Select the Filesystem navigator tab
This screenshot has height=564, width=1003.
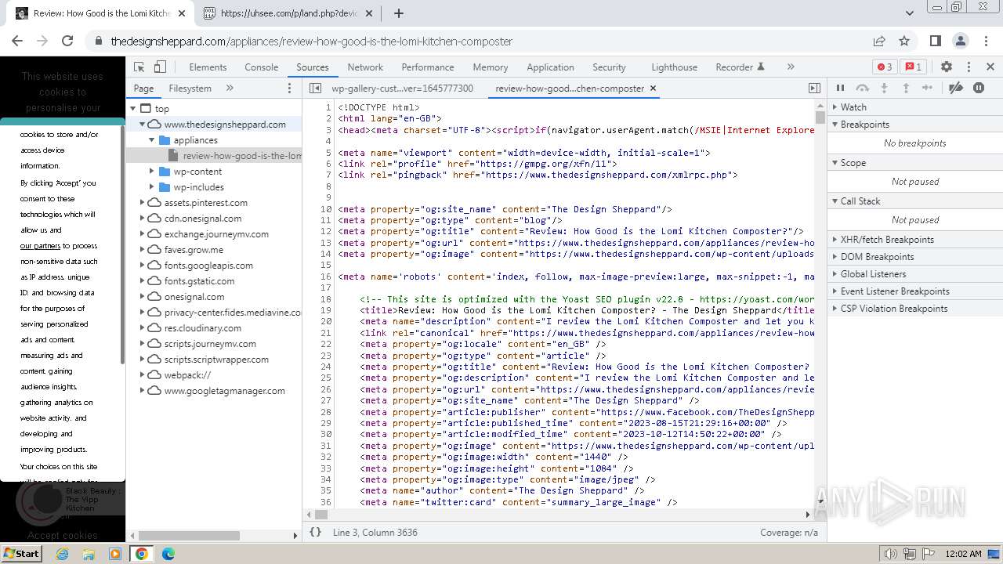190,89
